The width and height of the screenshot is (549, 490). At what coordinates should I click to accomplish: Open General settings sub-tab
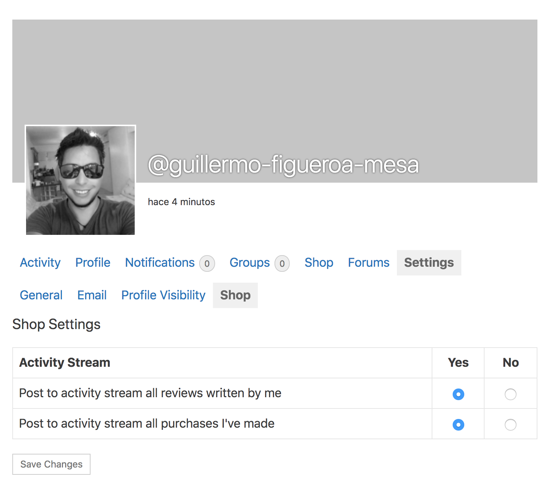point(41,295)
